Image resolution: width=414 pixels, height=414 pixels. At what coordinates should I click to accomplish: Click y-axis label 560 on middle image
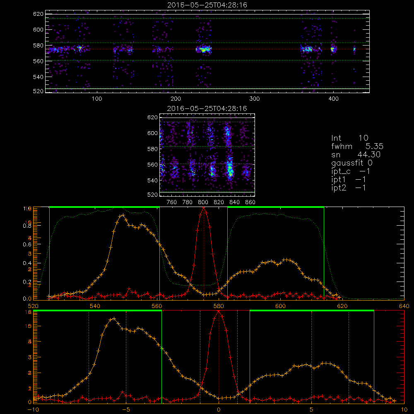click(x=152, y=164)
